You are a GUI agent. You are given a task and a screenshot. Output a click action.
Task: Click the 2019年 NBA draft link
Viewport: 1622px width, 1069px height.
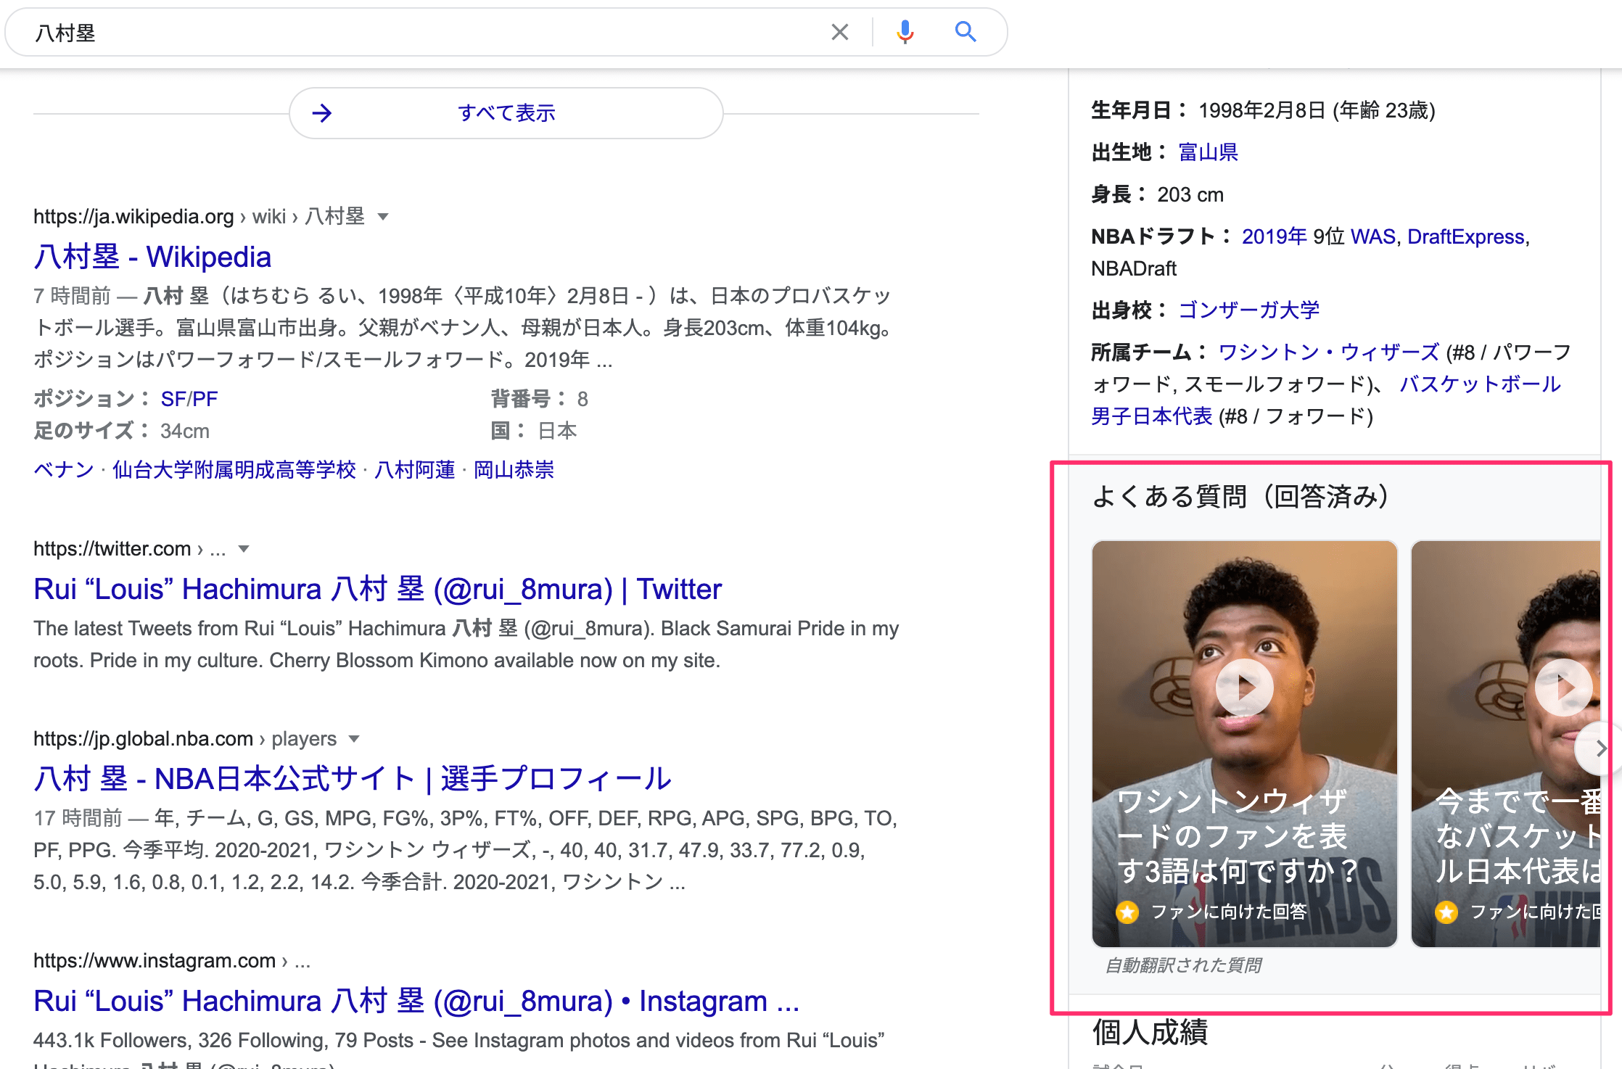click(1275, 236)
